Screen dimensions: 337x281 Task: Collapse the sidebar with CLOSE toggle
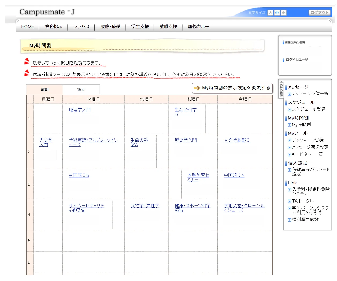pyautogui.click(x=281, y=89)
